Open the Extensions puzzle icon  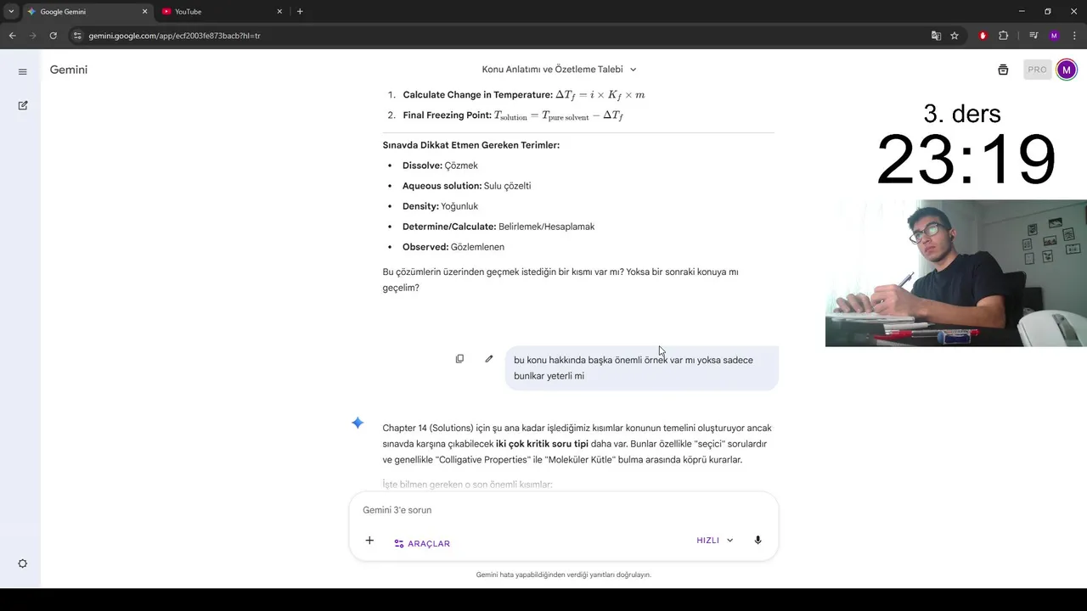1004,36
